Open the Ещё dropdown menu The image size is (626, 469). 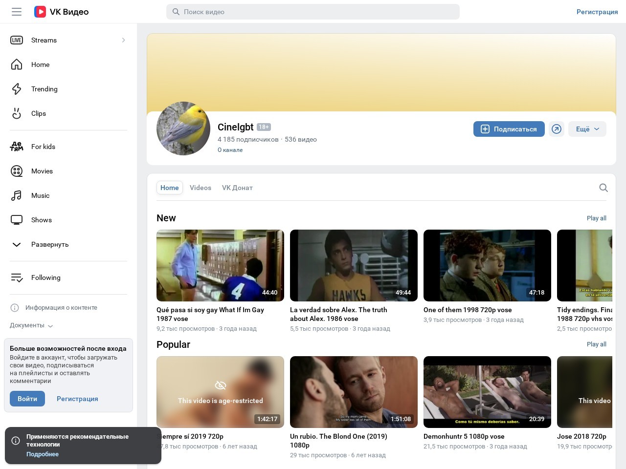(587, 129)
